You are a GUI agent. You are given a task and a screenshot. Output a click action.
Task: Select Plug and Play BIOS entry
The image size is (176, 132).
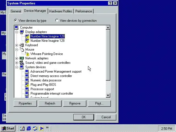(43, 85)
